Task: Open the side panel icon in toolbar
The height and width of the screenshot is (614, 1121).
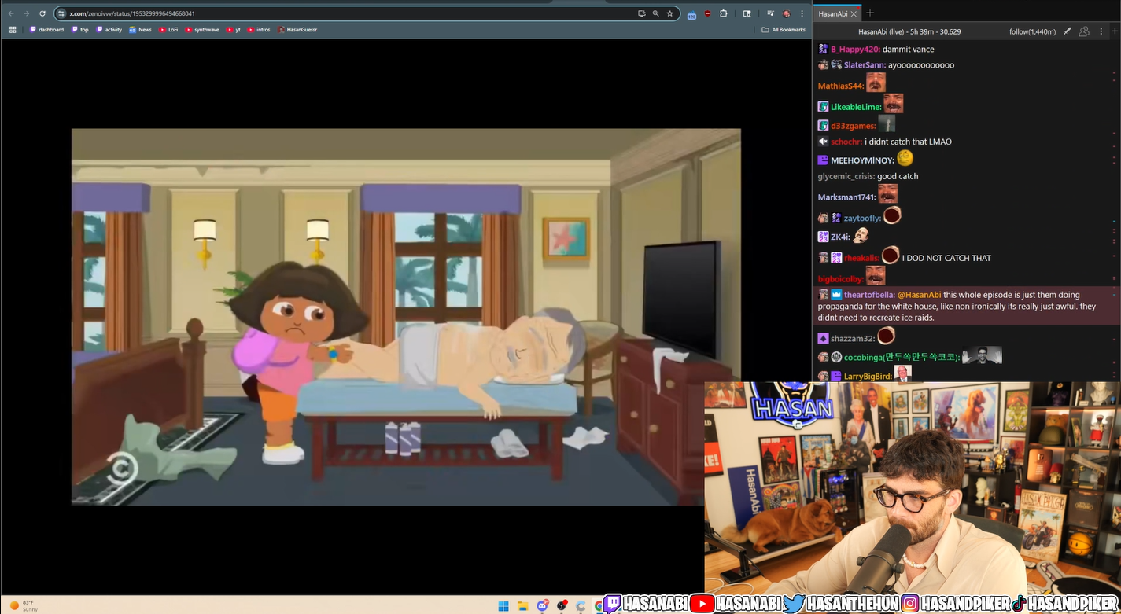Action: pos(747,13)
